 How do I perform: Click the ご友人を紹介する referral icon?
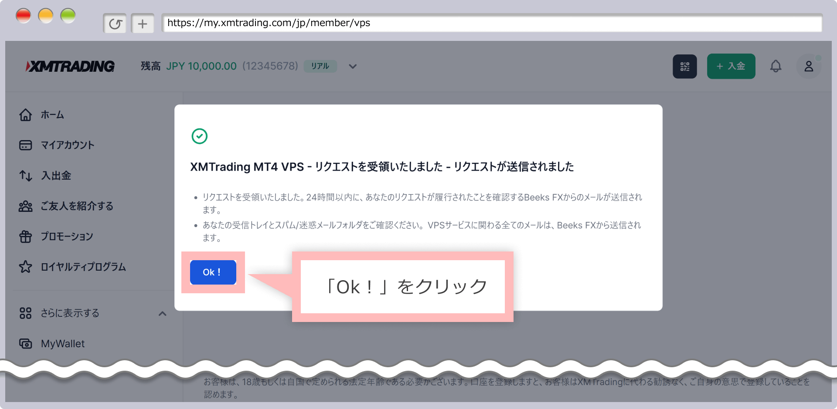point(25,206)
